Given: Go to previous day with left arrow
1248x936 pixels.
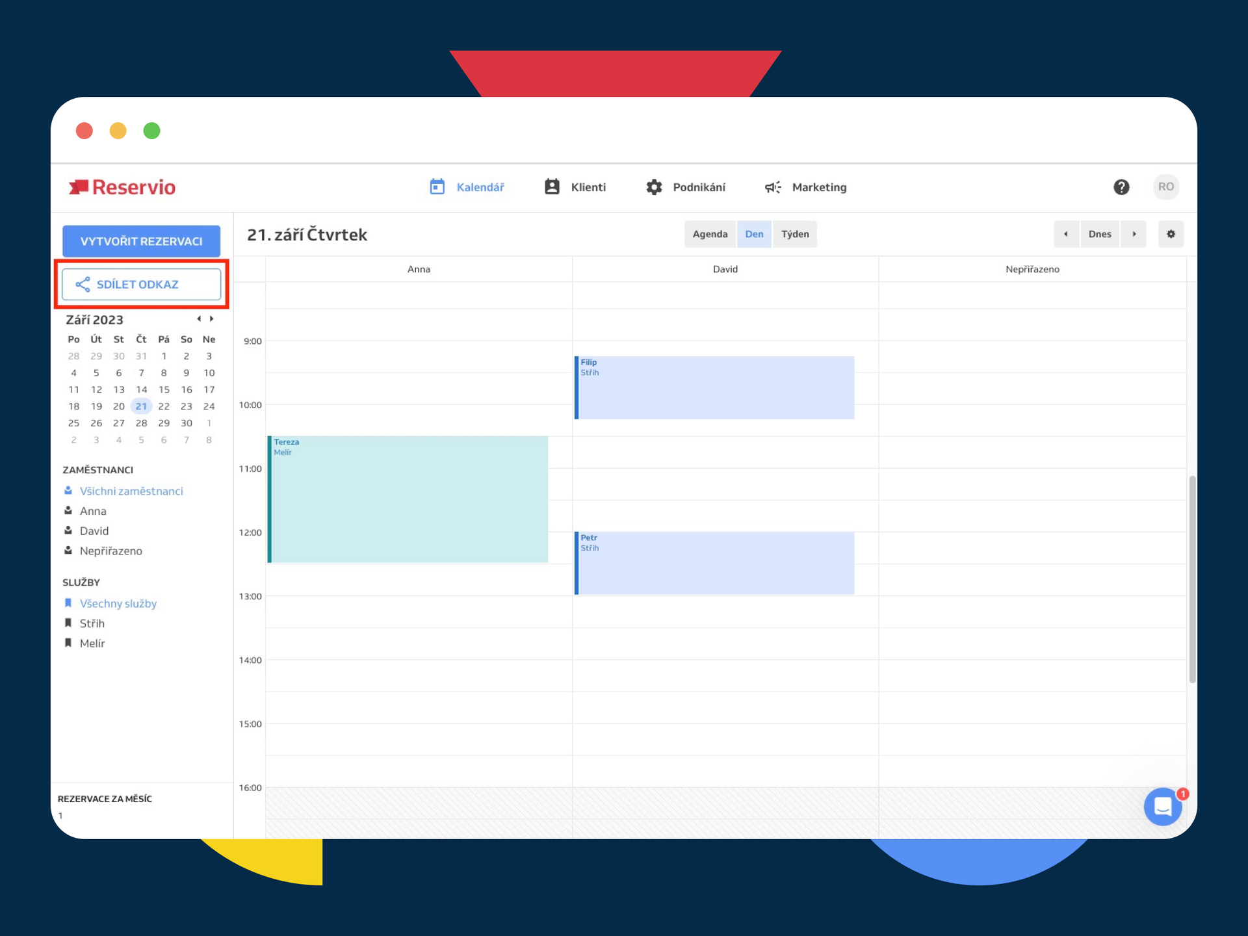Looking at the screenshot, I should (x=1066, y=234).
